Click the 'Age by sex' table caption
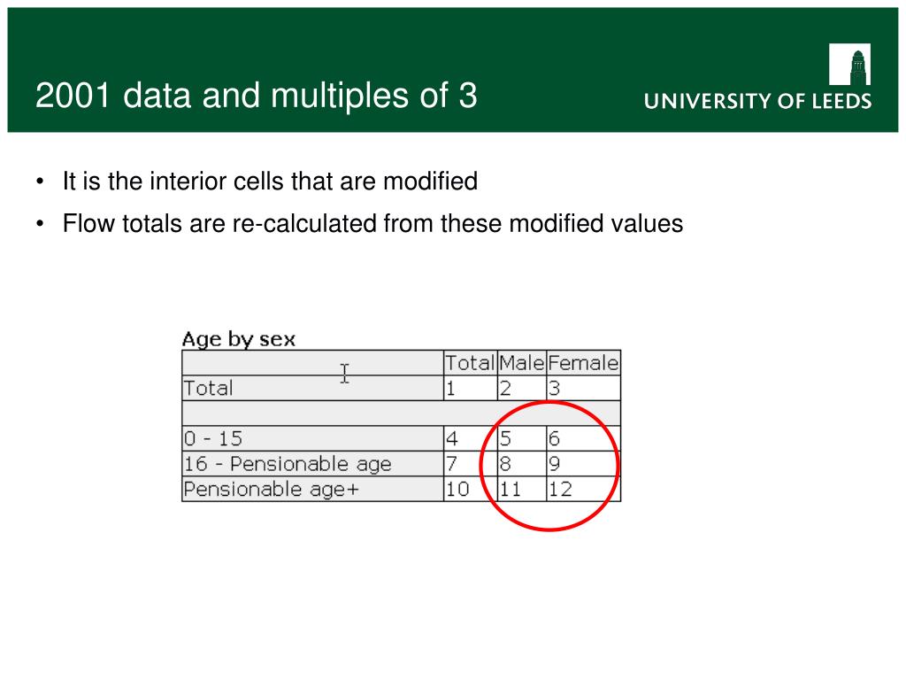The height and width of the screenshot is (680, 906). click(x=239, y=339)
